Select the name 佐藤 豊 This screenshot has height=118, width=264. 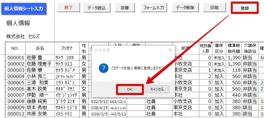tap(40, 58)
